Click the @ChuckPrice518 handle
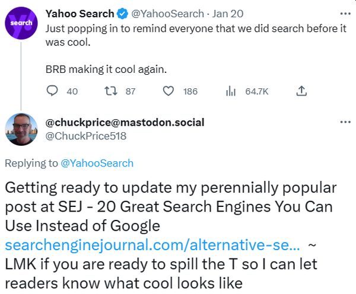Screen dimensions: 356x294 [x=86, y=136]
